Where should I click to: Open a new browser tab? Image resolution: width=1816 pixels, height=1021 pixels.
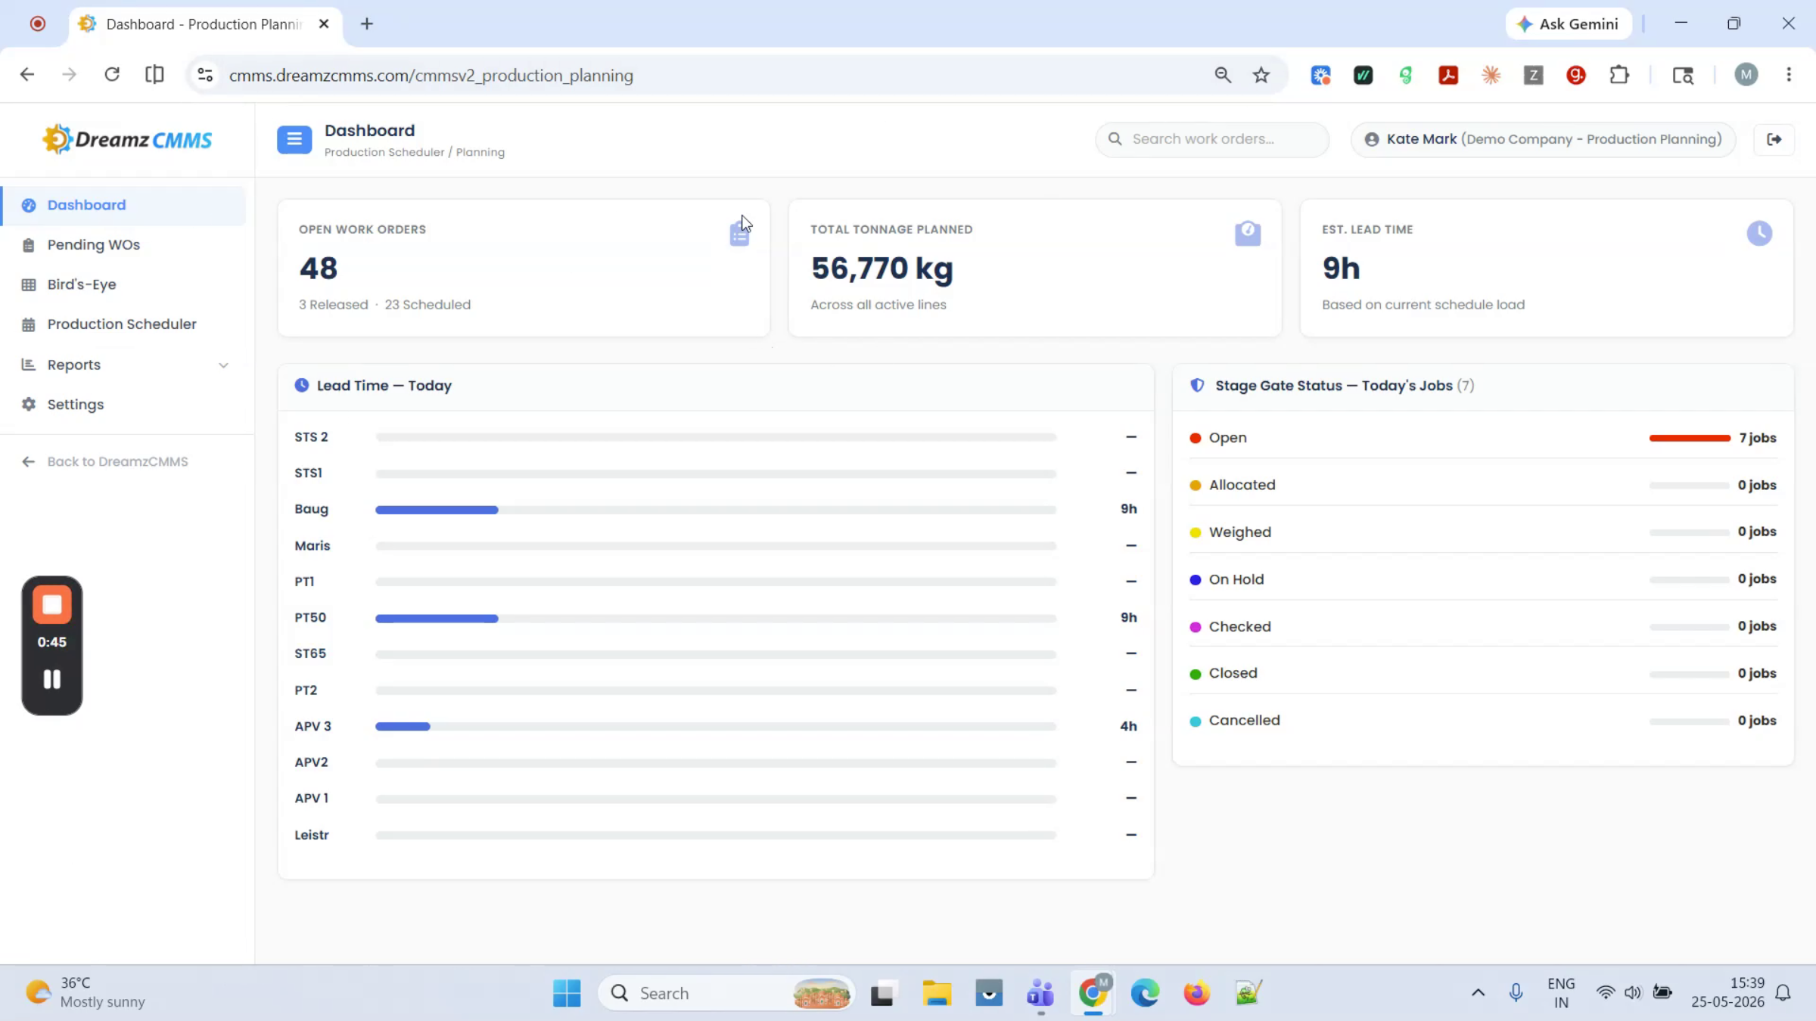[x=367, y=23]
